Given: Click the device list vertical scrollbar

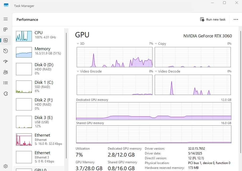Looking at the screenshot, I should click(x=66, y=96).
